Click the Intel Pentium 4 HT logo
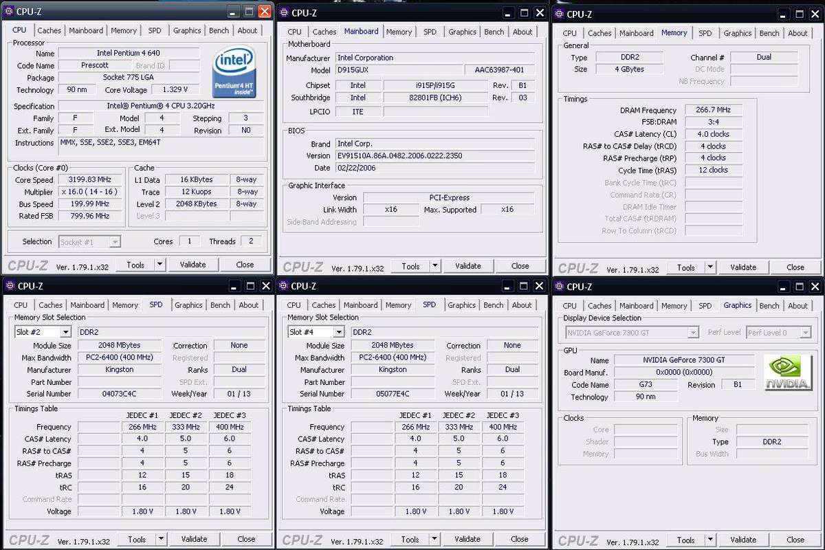 coord(234,71)
